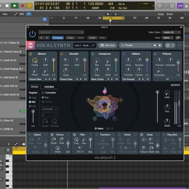Select next preset arrow in VocalSynth
The height and width of the screenshot is (189, 189).
tap(160, 45)
